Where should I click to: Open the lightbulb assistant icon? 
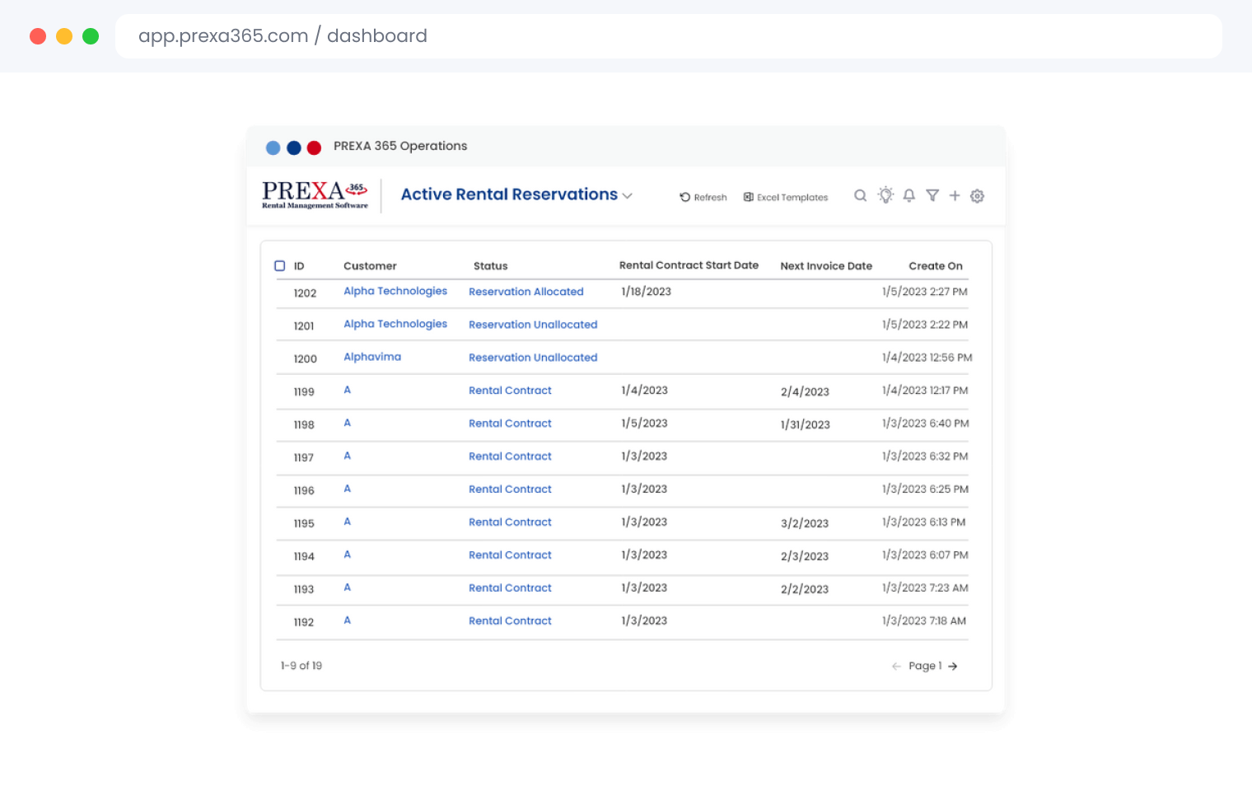[x=885, y=194]
